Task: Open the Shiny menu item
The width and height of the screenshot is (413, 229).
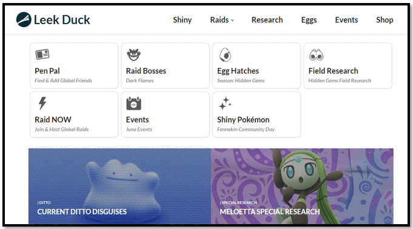Action: pyautogui.click(x=183, y=20)
